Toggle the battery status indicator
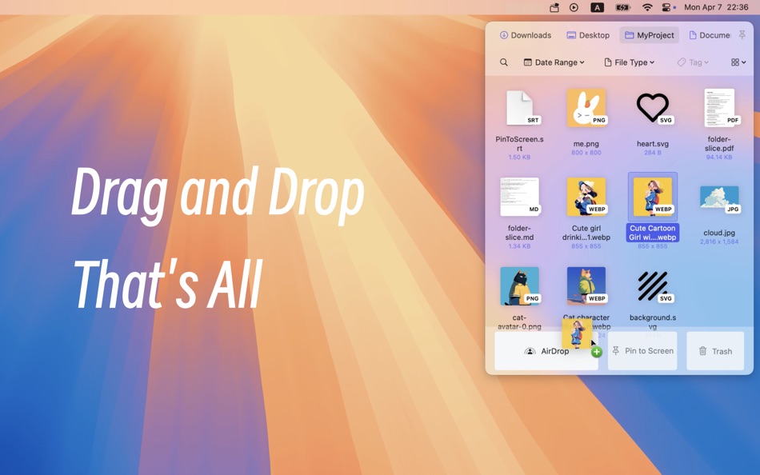760x475 pixels. [622, 7]
